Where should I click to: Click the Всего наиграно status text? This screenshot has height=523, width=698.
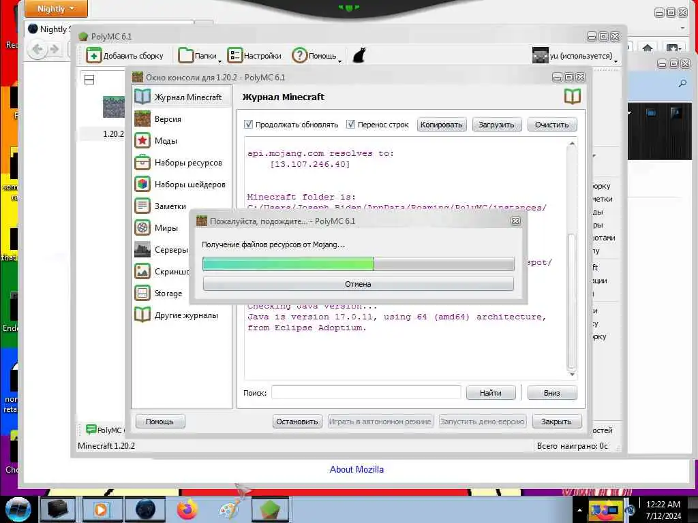pyautogui.click(x=572, y=445)
